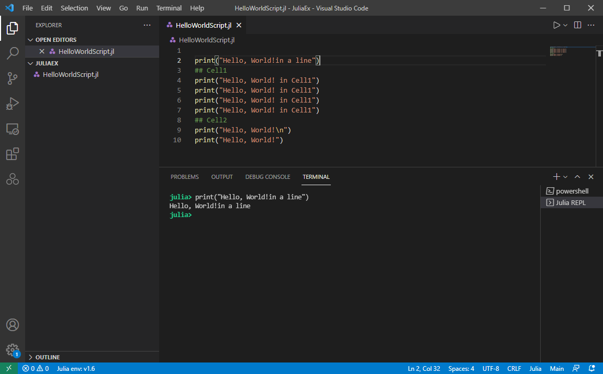Switch to the Output panel tab

tap(222, 177)
